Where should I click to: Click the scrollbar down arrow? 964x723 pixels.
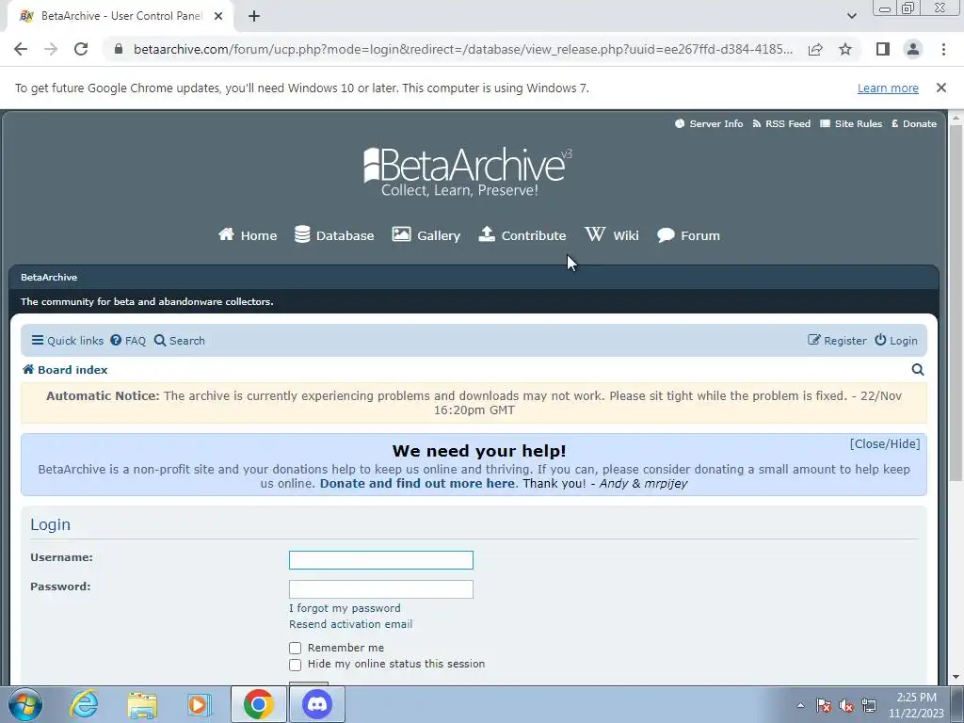956,677
